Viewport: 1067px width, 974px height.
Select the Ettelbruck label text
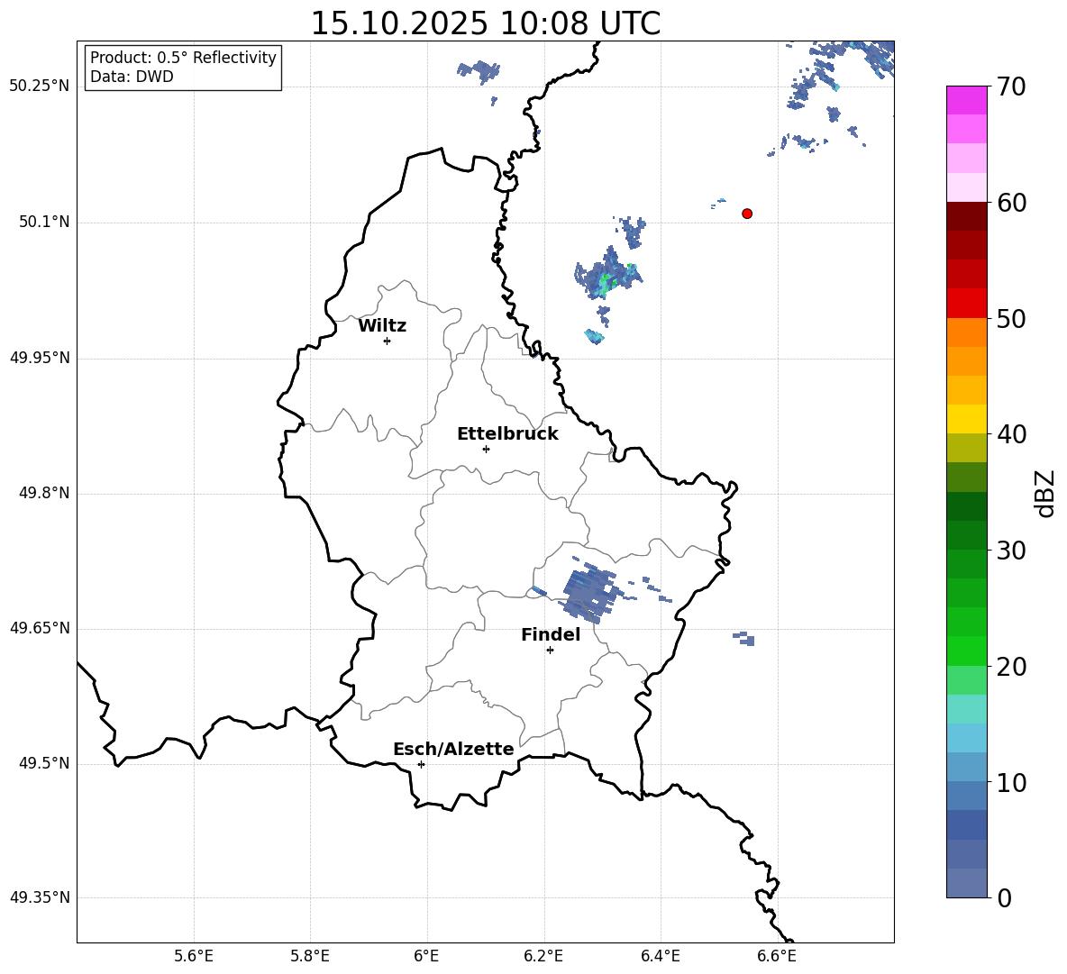[x=507, y=434]
